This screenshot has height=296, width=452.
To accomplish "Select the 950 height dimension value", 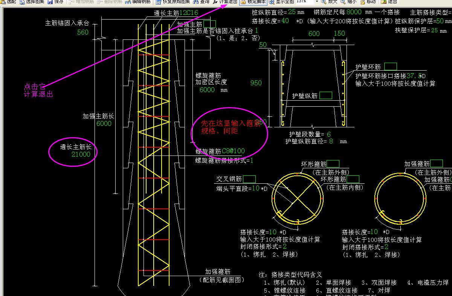I will 256,83.
